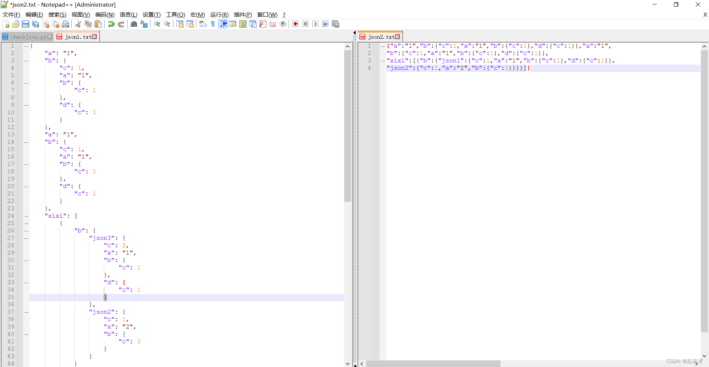
Task: Play back recorded macro
Action: click(x=315, y=24)
